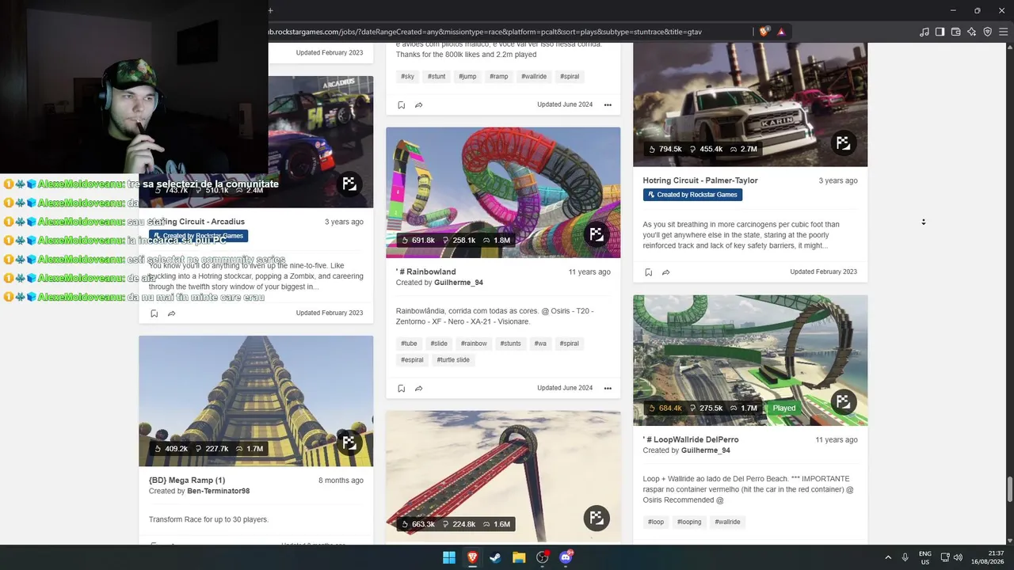Click the race flag icon on Rainbowland thumbnail
The image size is (1014, 570).
(x=597, y=234)
